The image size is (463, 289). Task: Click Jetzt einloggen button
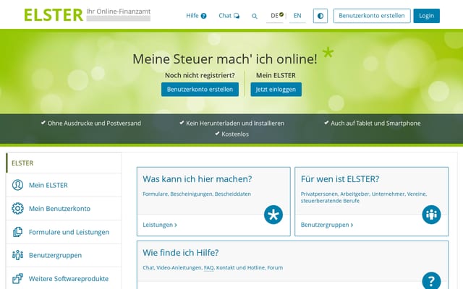[x=276, y=90]
